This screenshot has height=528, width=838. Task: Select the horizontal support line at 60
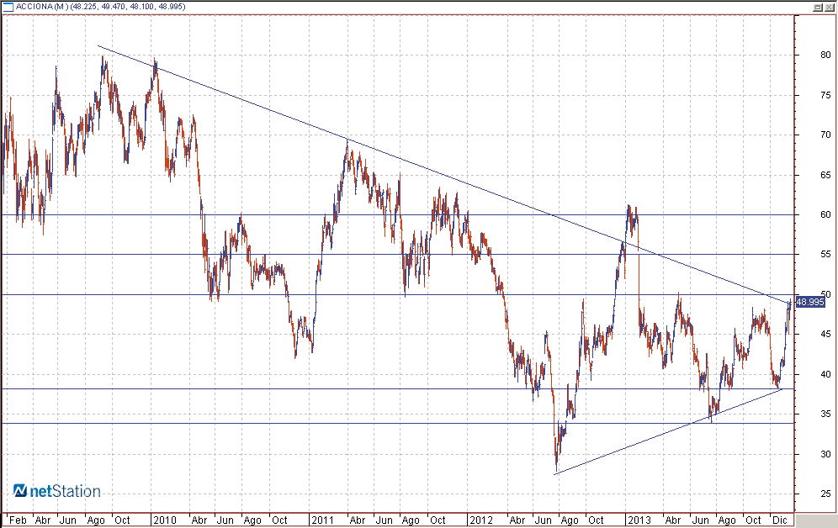pyautogui.click(x=398, y=214)
